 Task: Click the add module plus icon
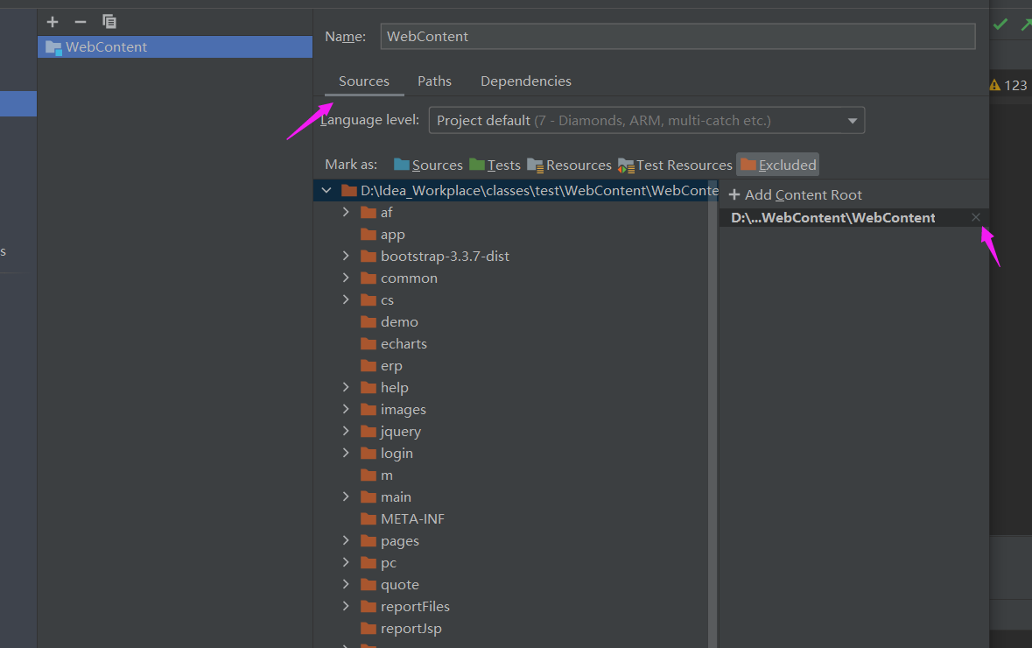[53, 22]
